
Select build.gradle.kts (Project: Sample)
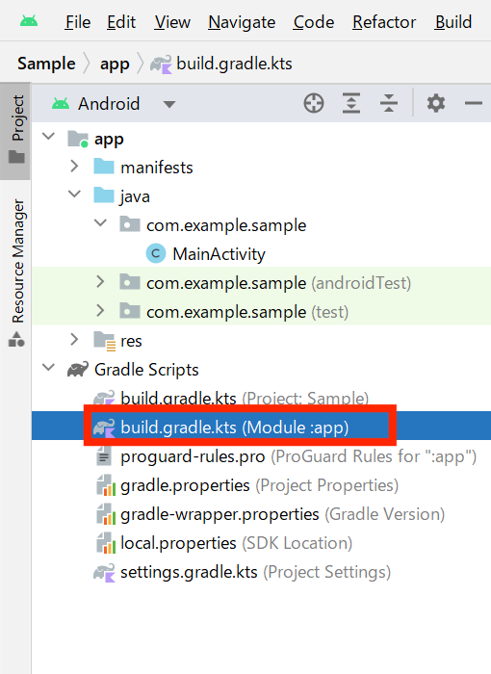click(245, 398)
